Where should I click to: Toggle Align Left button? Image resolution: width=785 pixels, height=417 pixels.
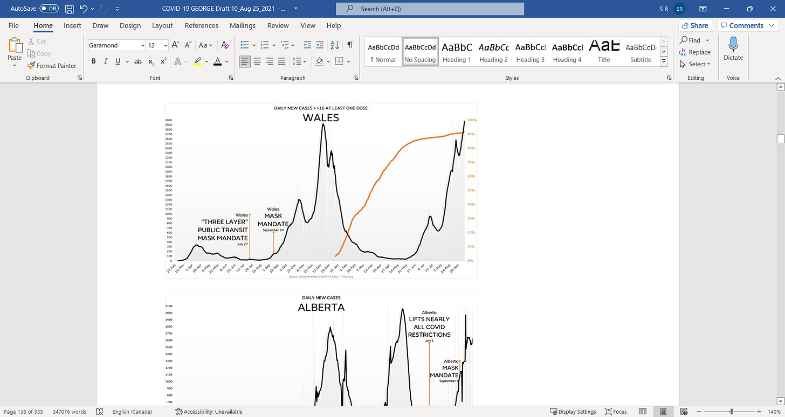245,61
